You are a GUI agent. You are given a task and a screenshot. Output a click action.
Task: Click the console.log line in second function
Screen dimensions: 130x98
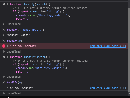coord(42,68)
